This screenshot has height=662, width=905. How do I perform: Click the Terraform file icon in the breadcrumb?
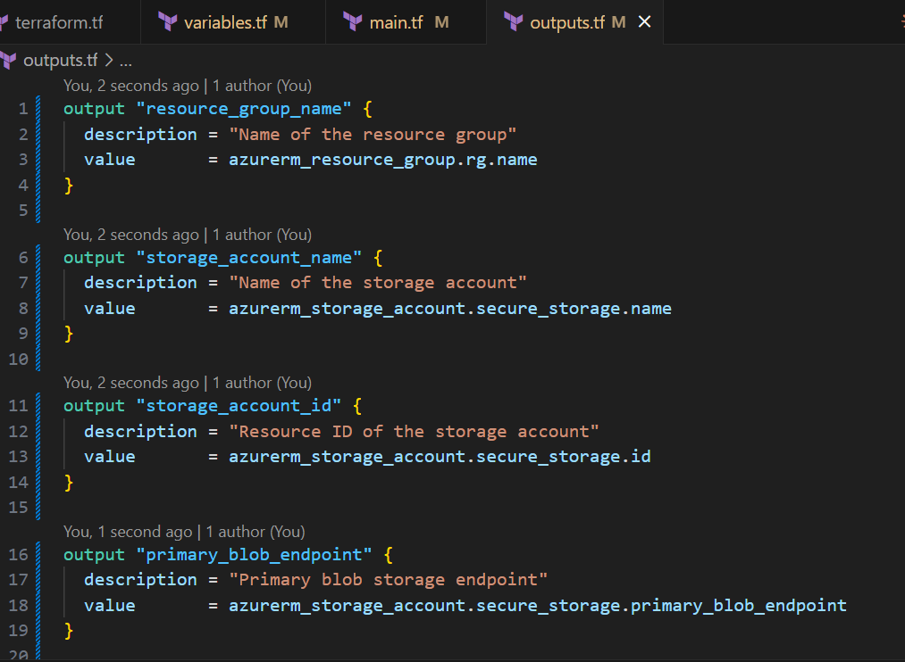click(9, 61)
